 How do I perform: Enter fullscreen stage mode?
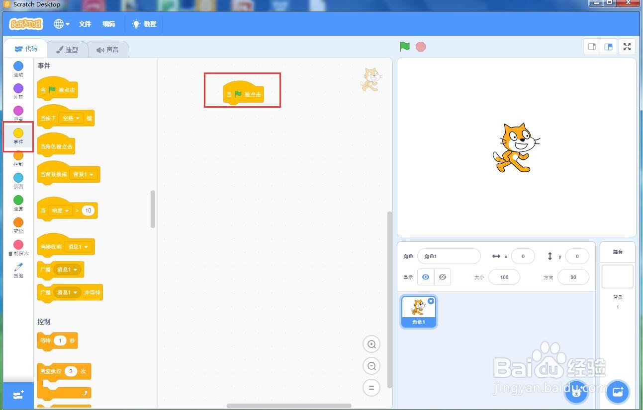[x=627, y=47]
